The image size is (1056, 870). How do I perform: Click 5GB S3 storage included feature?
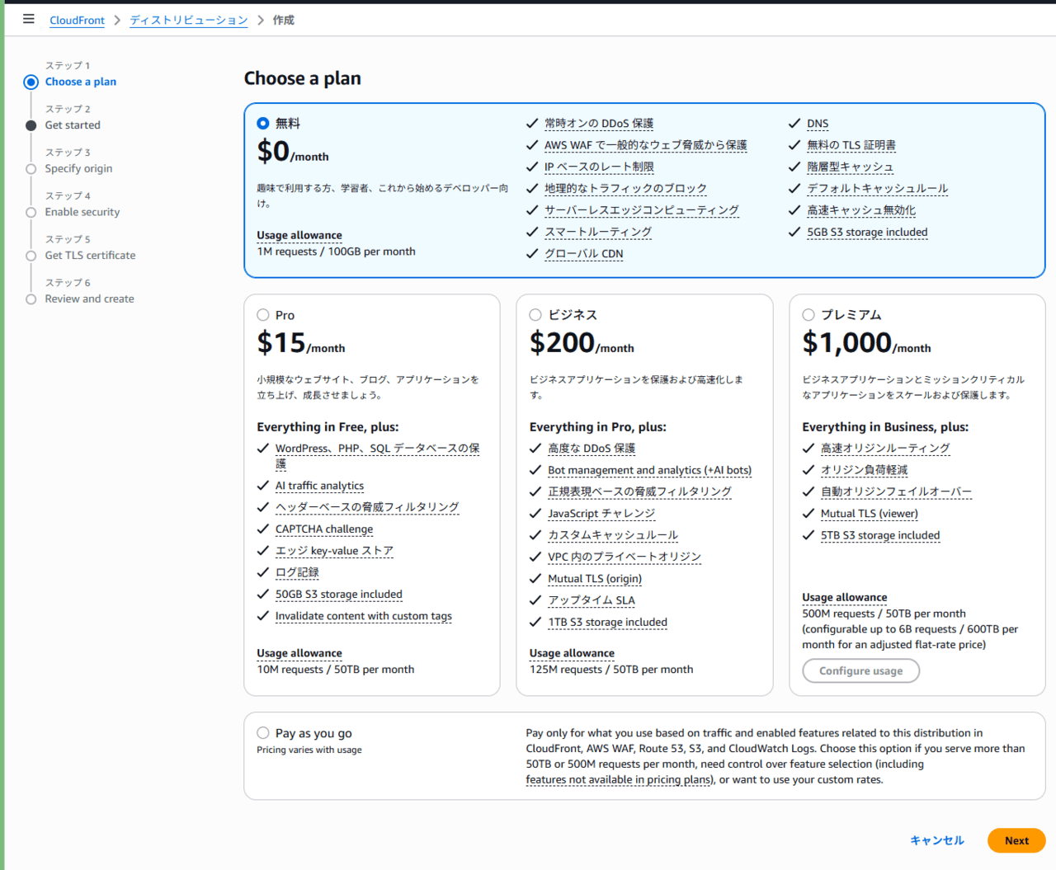(x=867, y=233)
